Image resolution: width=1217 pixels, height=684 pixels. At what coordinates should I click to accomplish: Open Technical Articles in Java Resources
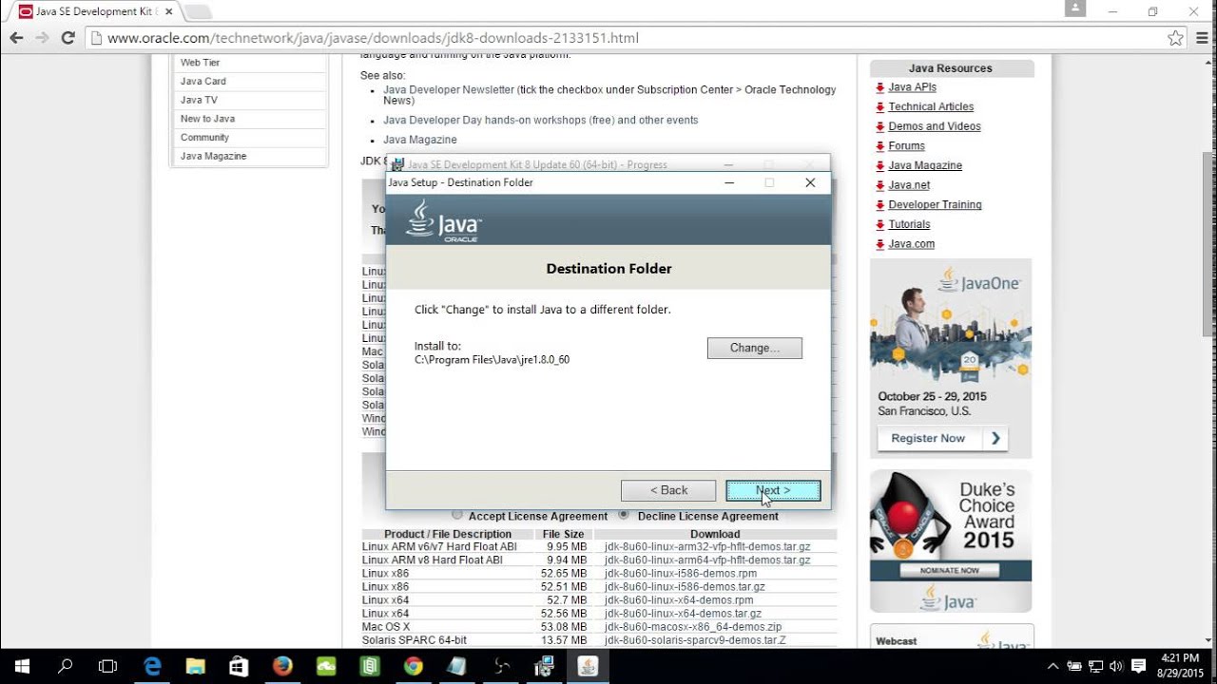point(931,106)
